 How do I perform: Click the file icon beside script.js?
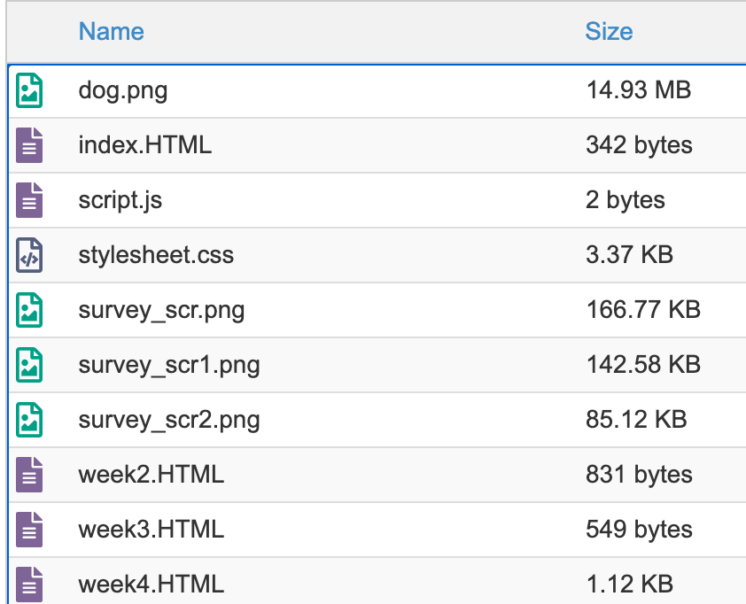[x=29, y=200]
